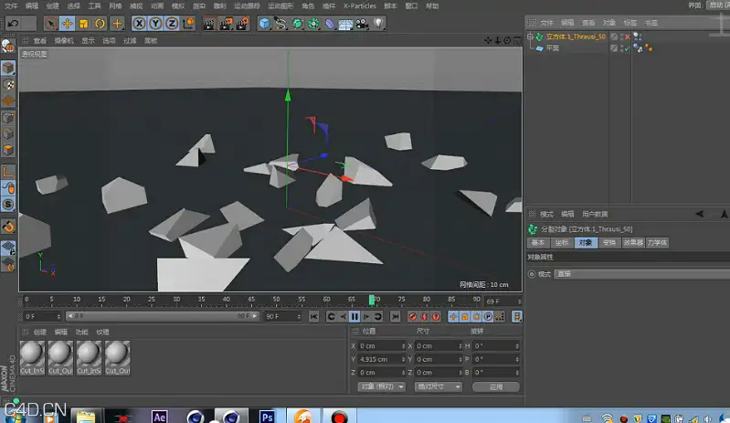730x423 pixels.
Task: Open the 对象 (相对) coordinate dropdown
Action: coord(381,386)
